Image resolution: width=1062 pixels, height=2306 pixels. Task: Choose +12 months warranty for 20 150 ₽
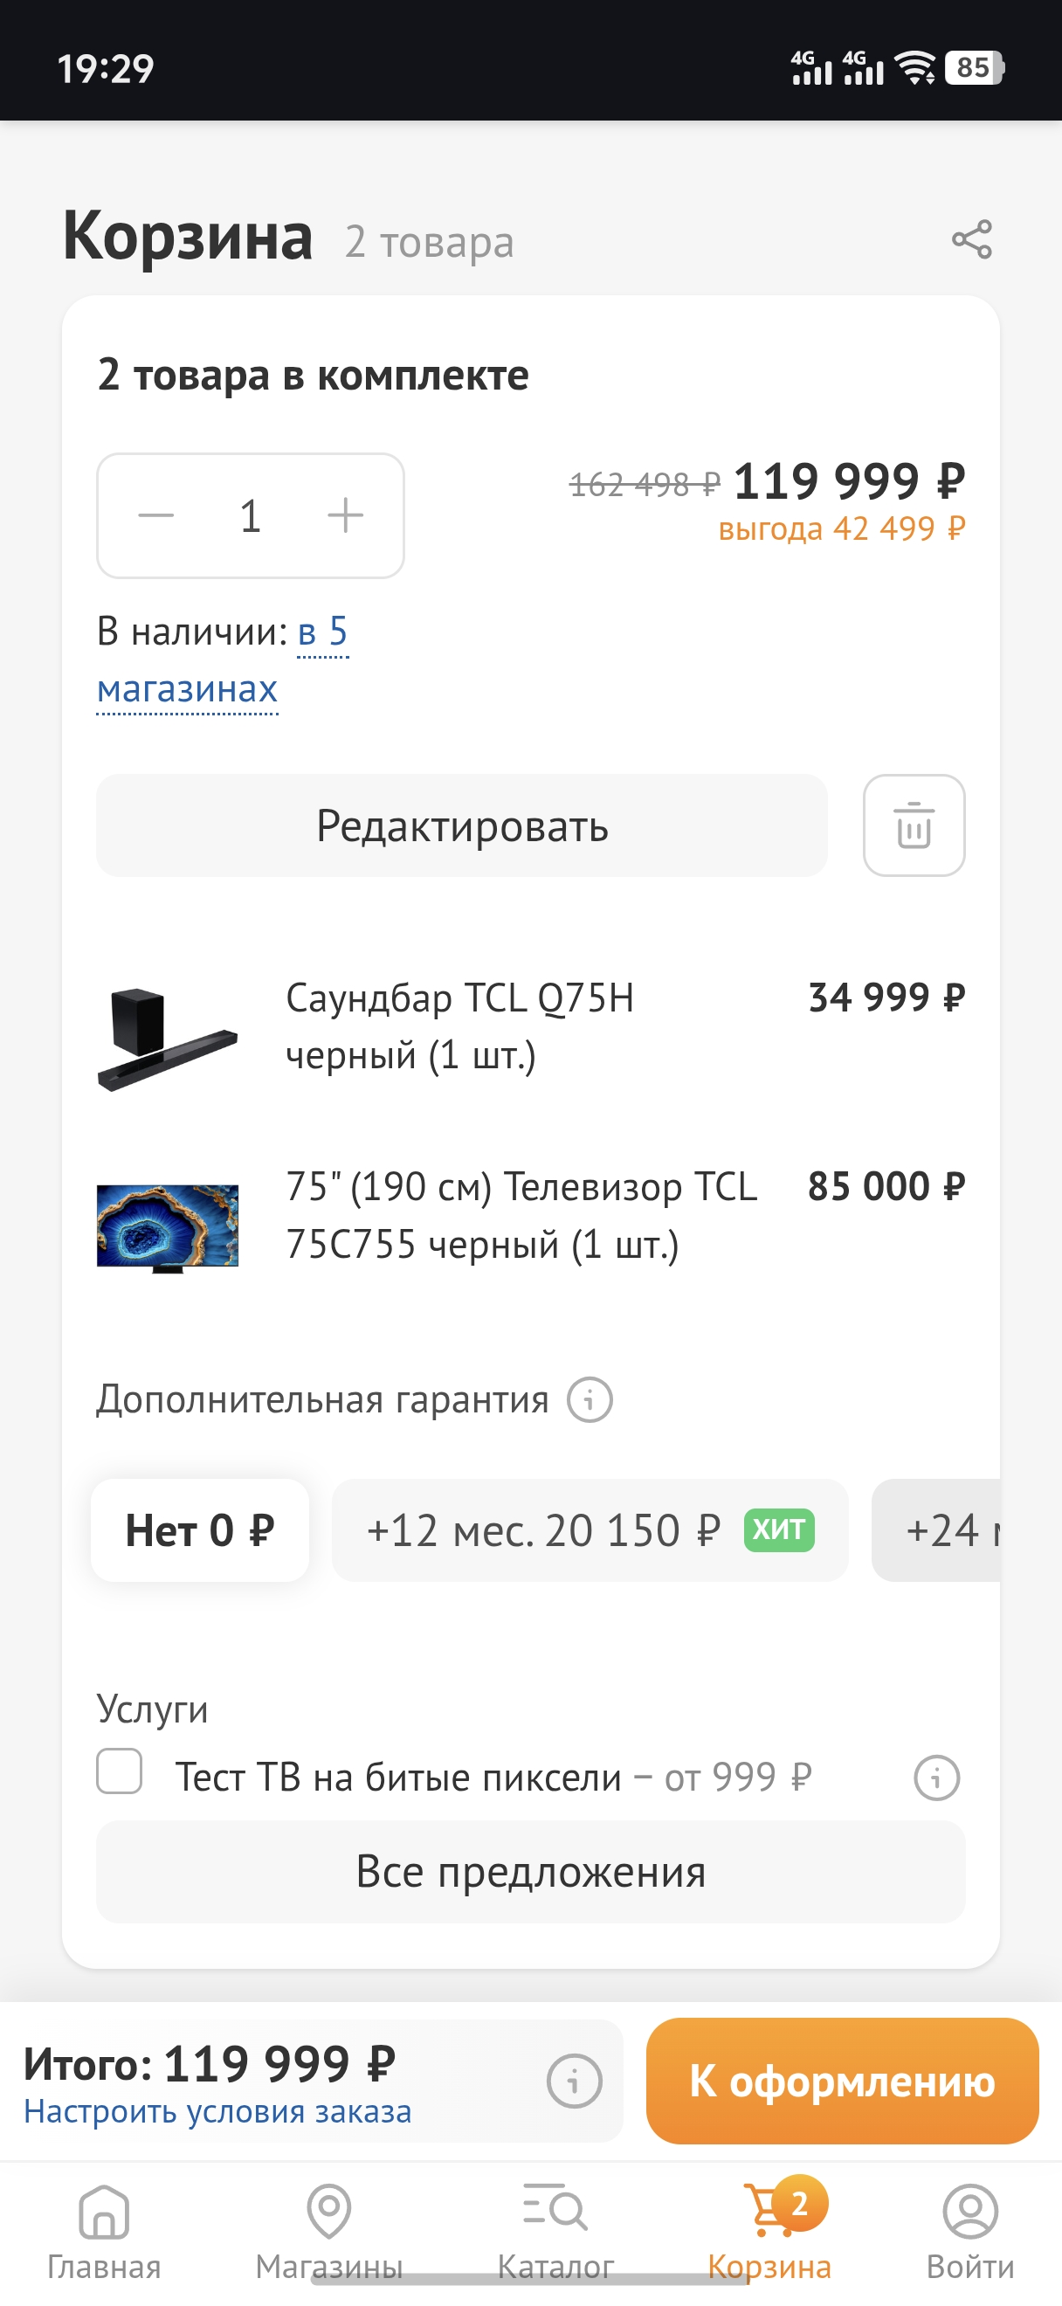(x=590, y=1529)
